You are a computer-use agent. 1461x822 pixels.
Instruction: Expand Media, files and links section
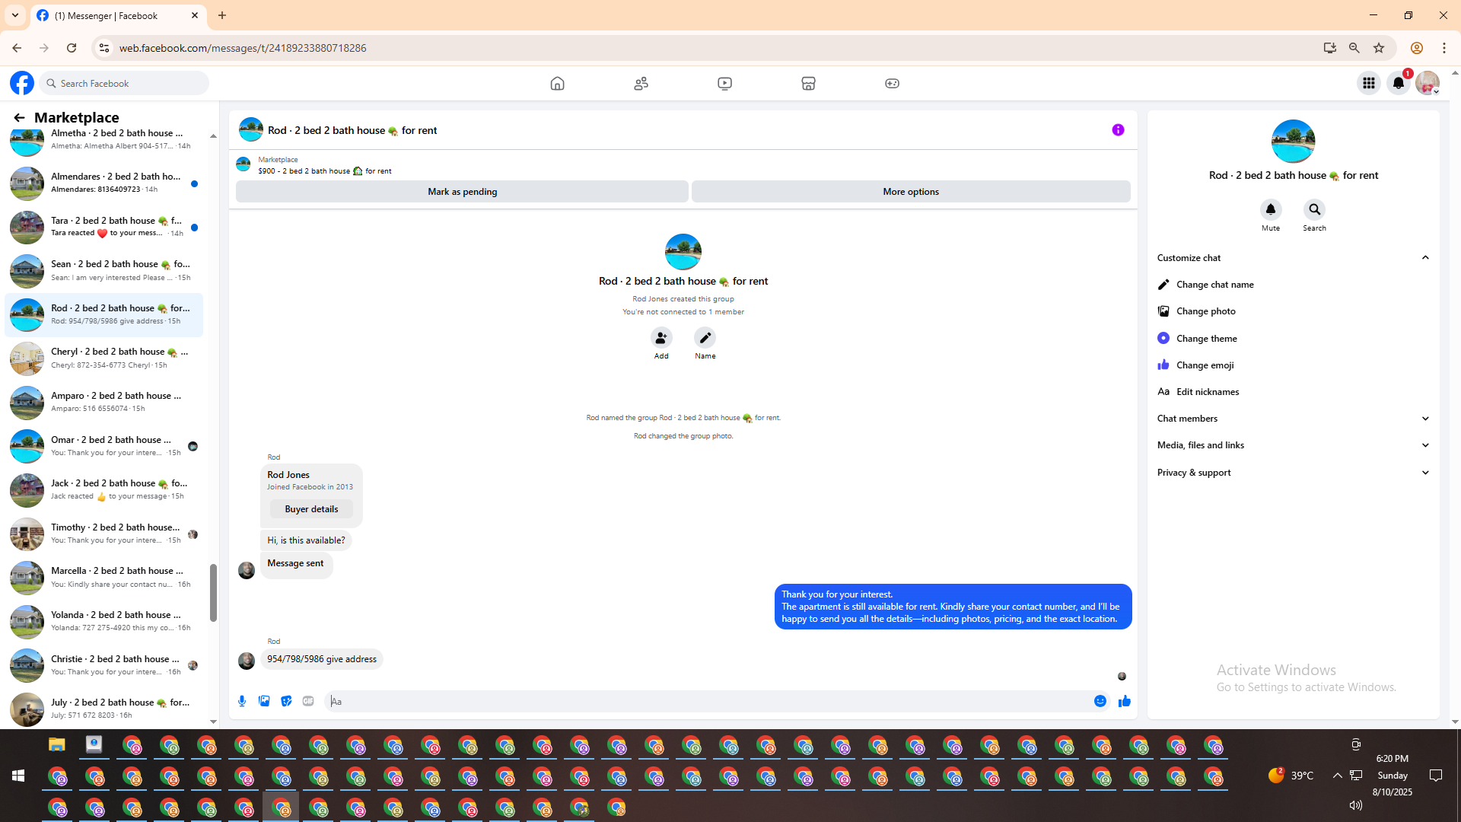pyautogui.click(x=1424, y=445)
